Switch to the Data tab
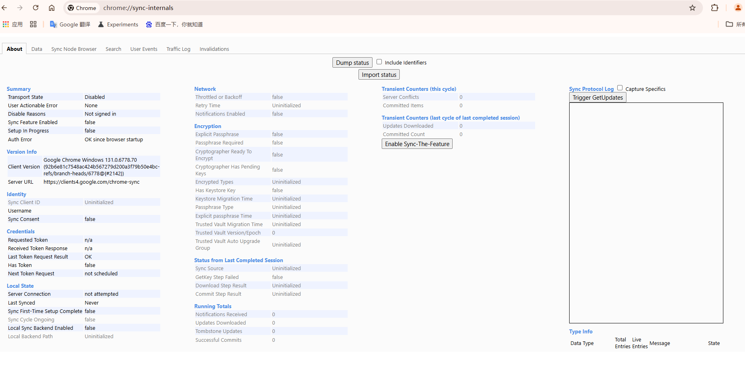 coord(37,49)
